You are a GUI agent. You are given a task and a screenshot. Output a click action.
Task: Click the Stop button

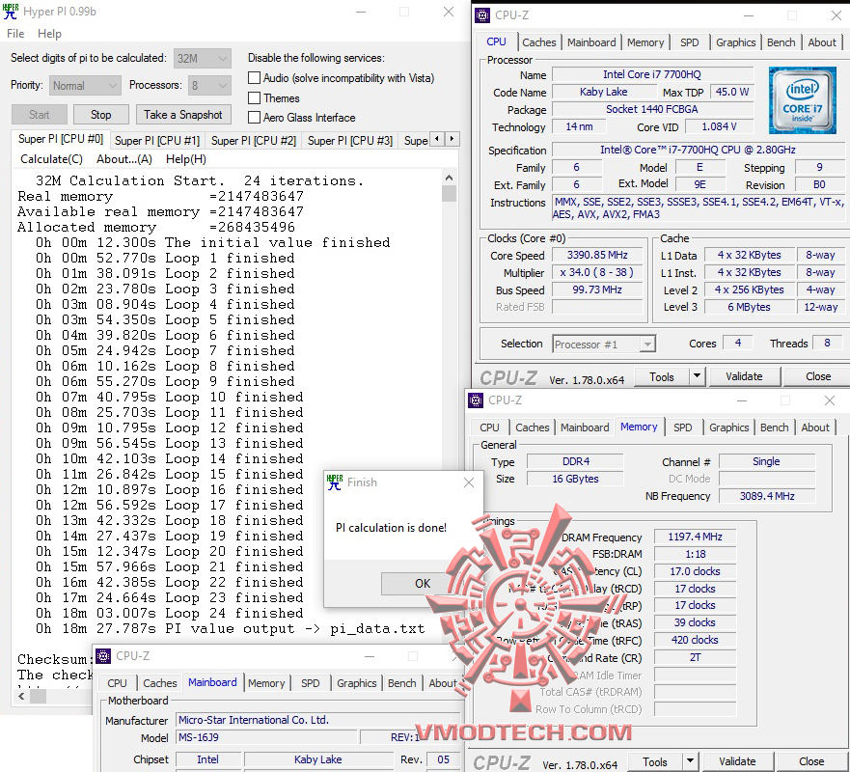click(101, 115)
